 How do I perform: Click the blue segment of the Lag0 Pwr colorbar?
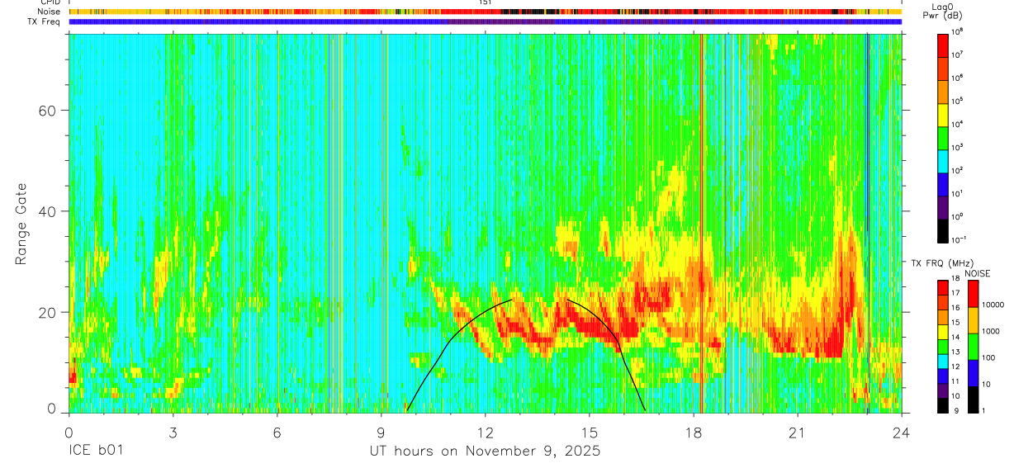[943, 184]
